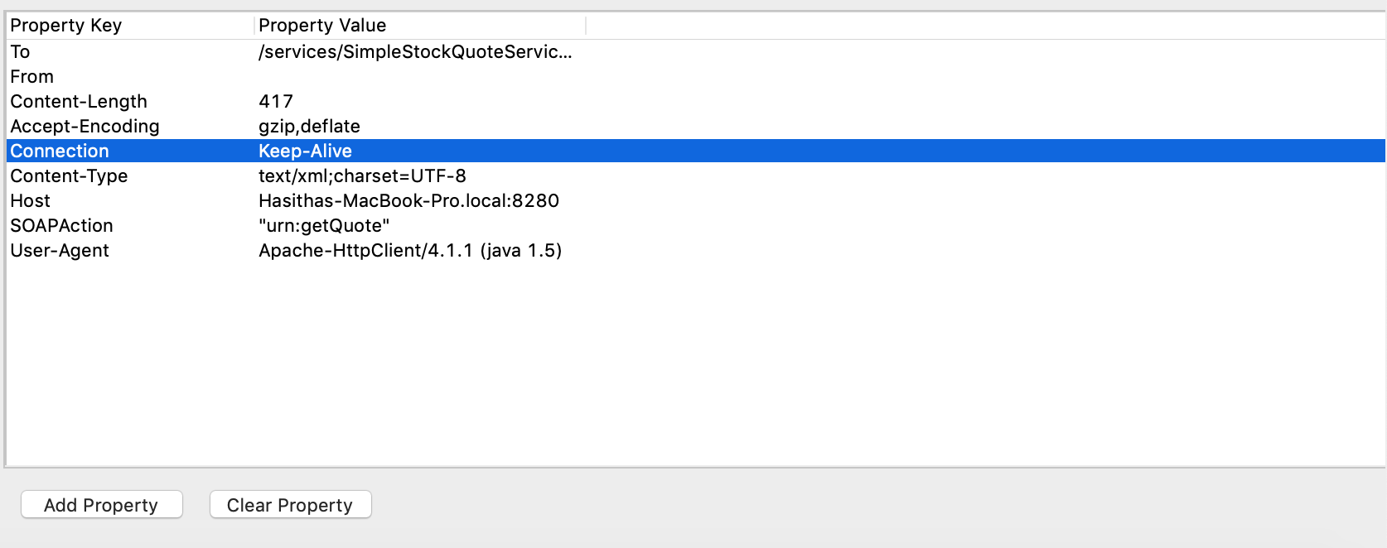Image resolution: width=1387 pixels, height=548 pixels.
Task: Select the Host property key
Action: point(30,201)
